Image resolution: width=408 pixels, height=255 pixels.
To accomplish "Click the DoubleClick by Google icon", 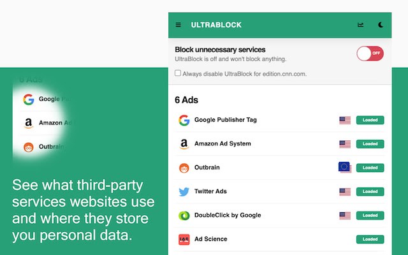I will 184,215.
